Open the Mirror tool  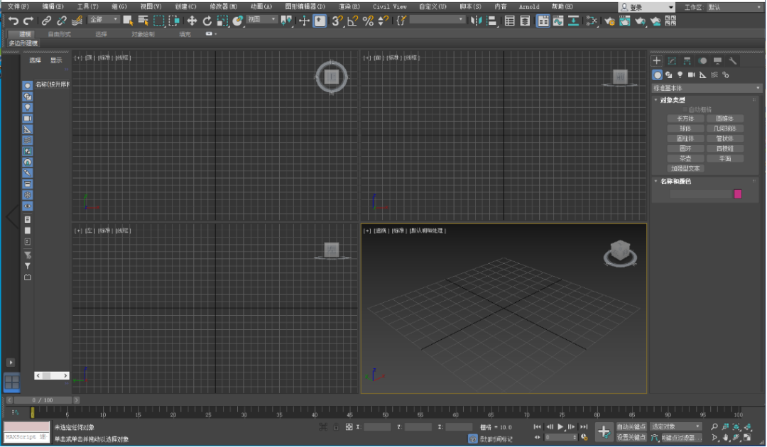pyautogui.click(x=476, y=21)
